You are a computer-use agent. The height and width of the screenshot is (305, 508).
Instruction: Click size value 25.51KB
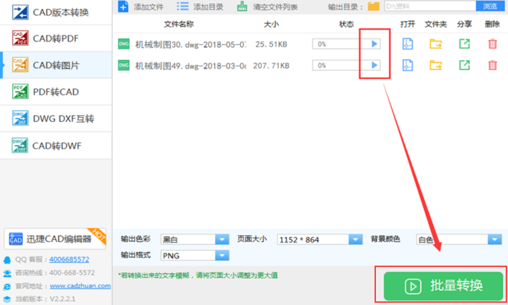[x=271, y=44]
